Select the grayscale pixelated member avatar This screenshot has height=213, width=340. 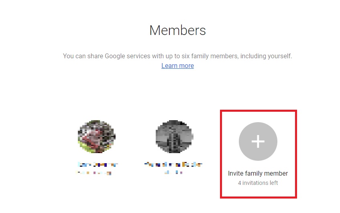(x=174, y=137)
